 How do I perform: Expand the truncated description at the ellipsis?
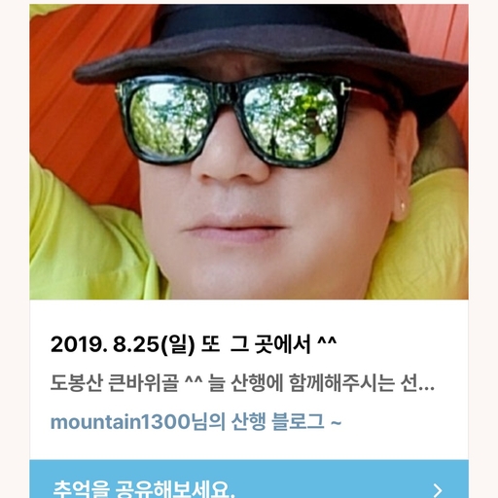pyautogui.click(x=427, y=388)
